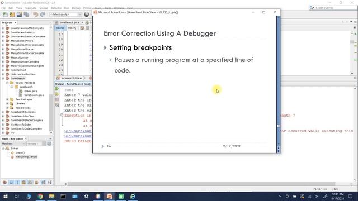Expand the Test Packages folder

[7, 99]
